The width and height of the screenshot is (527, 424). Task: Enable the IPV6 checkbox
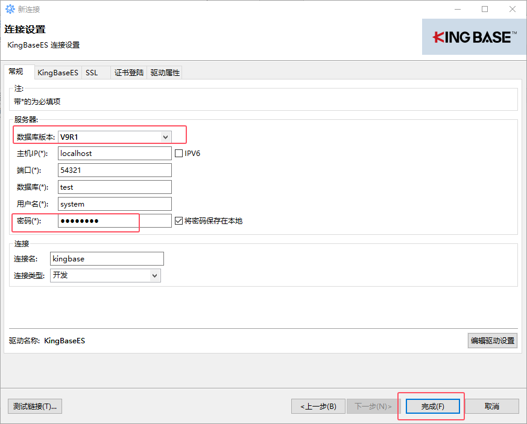click(178, 154)
